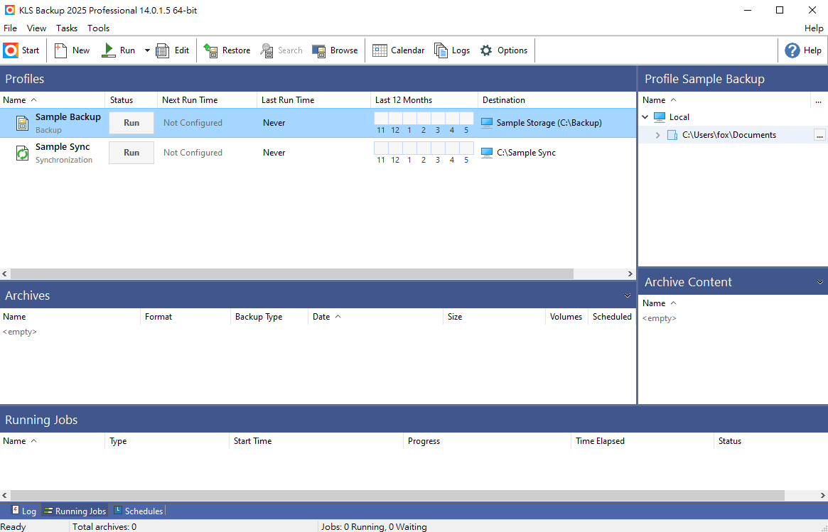Sort archives by Size column
This screenshot has height=532, width=828.
point(494,317)
